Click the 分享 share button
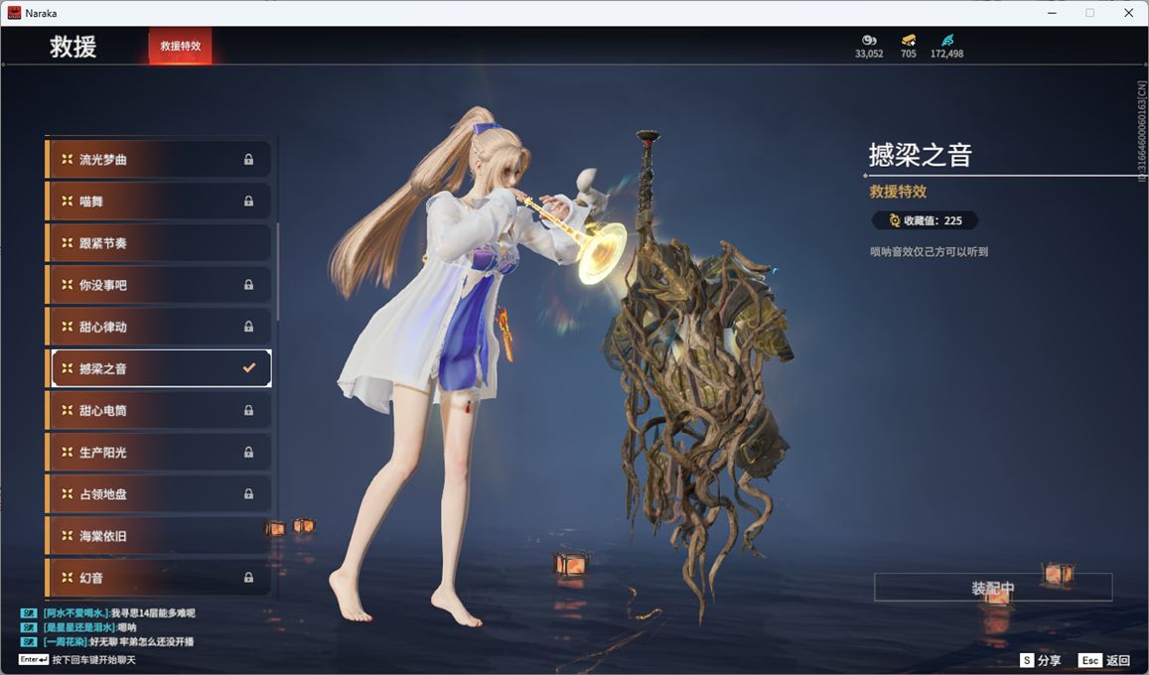 [x=1041, y=660]
